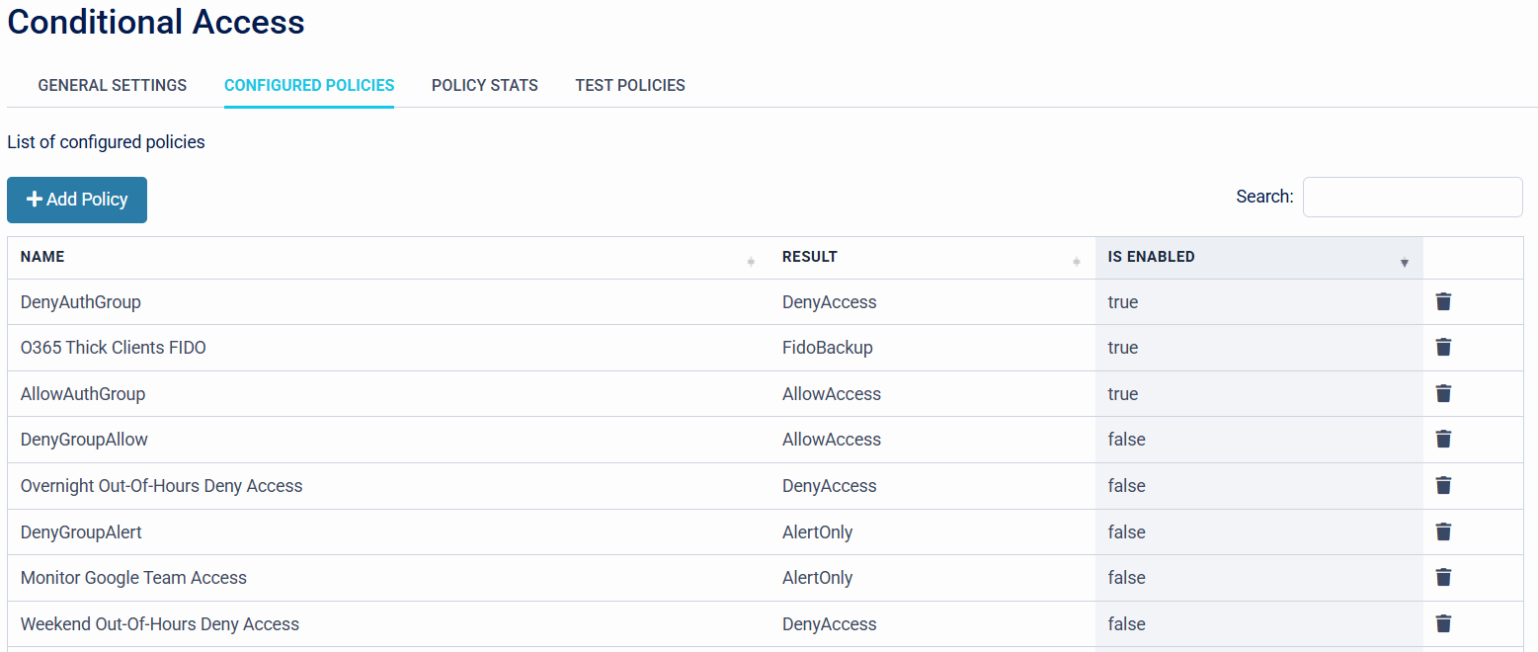
Task: Remove the Monitor Google Team Access policy
Action: [x=1443, y=577]
